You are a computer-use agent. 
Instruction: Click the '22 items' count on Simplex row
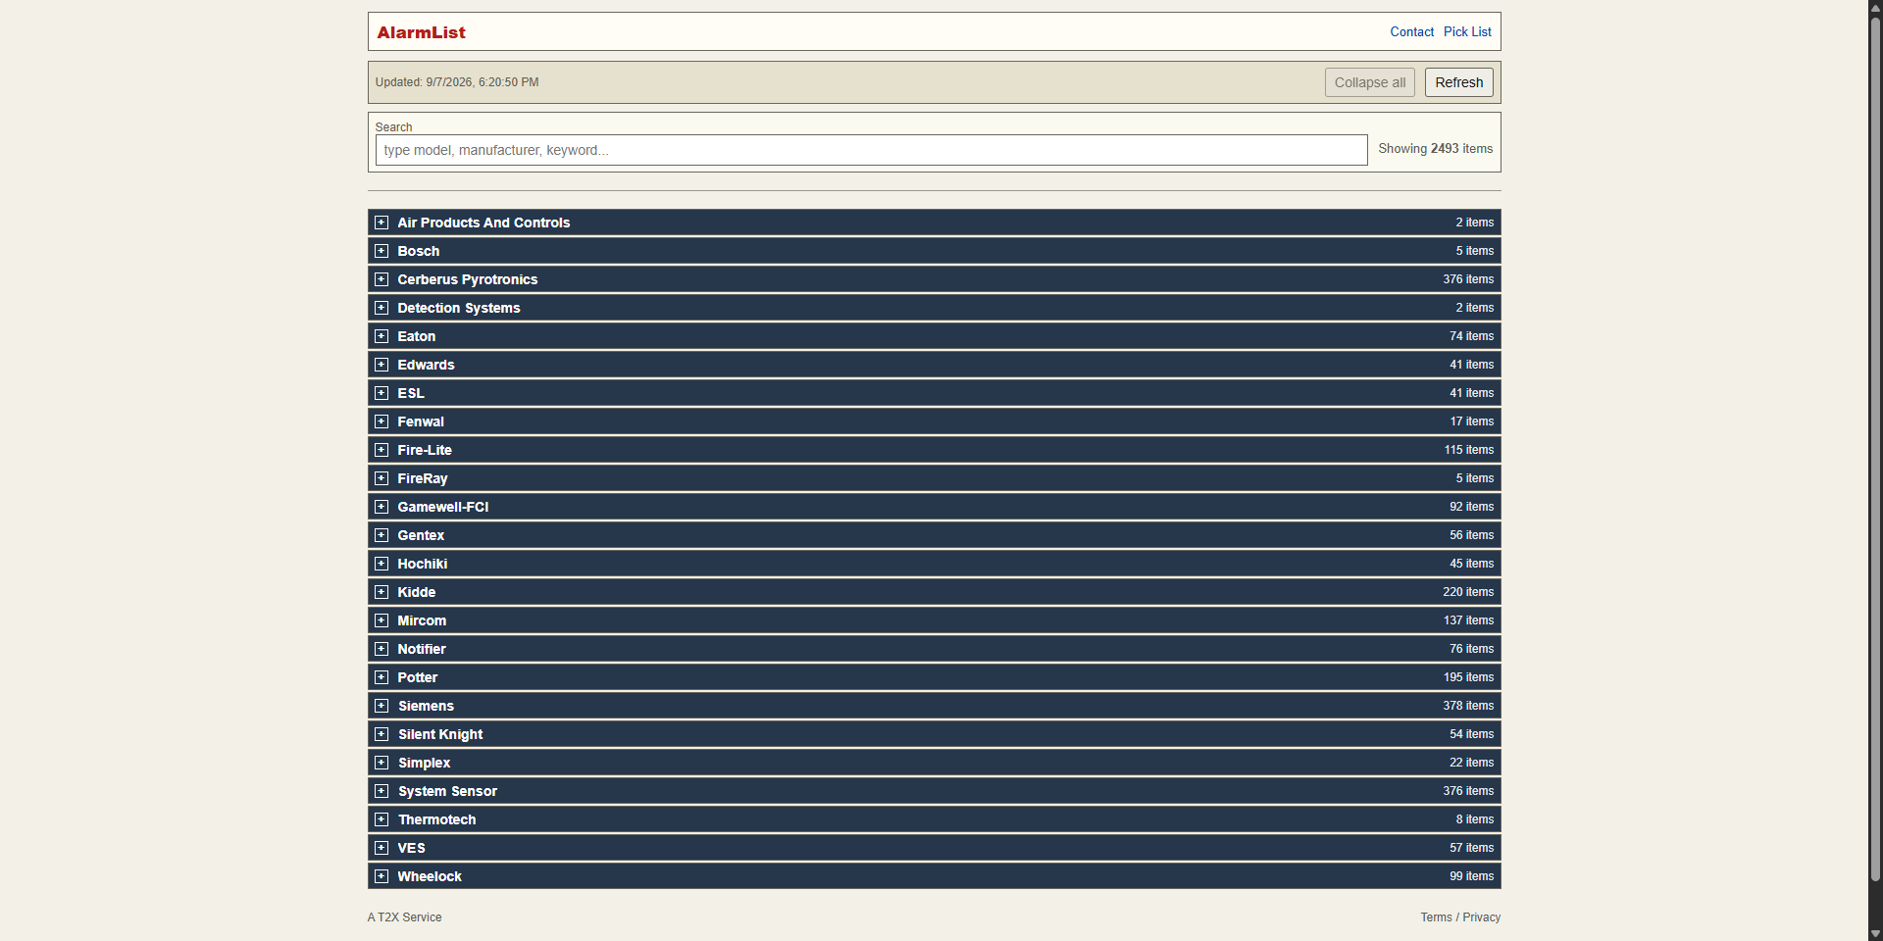point(1472,763)
